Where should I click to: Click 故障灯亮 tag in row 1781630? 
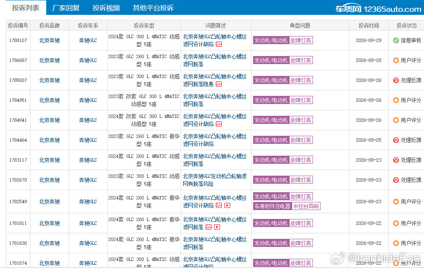[x=301, y=243]
